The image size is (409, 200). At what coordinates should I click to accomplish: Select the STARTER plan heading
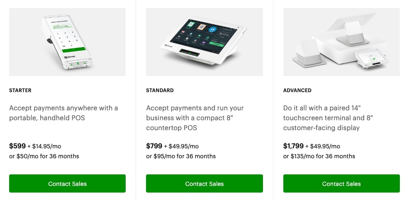tap(20, 90)
